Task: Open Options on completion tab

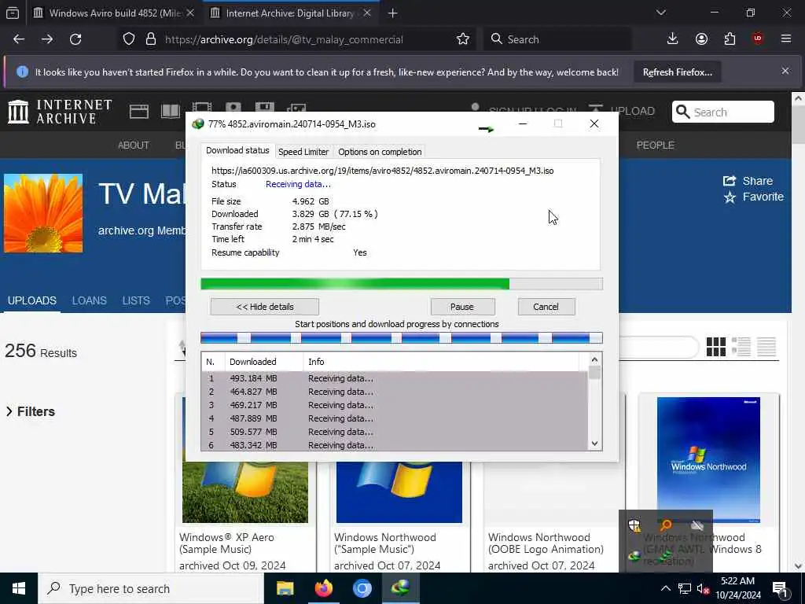Action: pos(380,152)
